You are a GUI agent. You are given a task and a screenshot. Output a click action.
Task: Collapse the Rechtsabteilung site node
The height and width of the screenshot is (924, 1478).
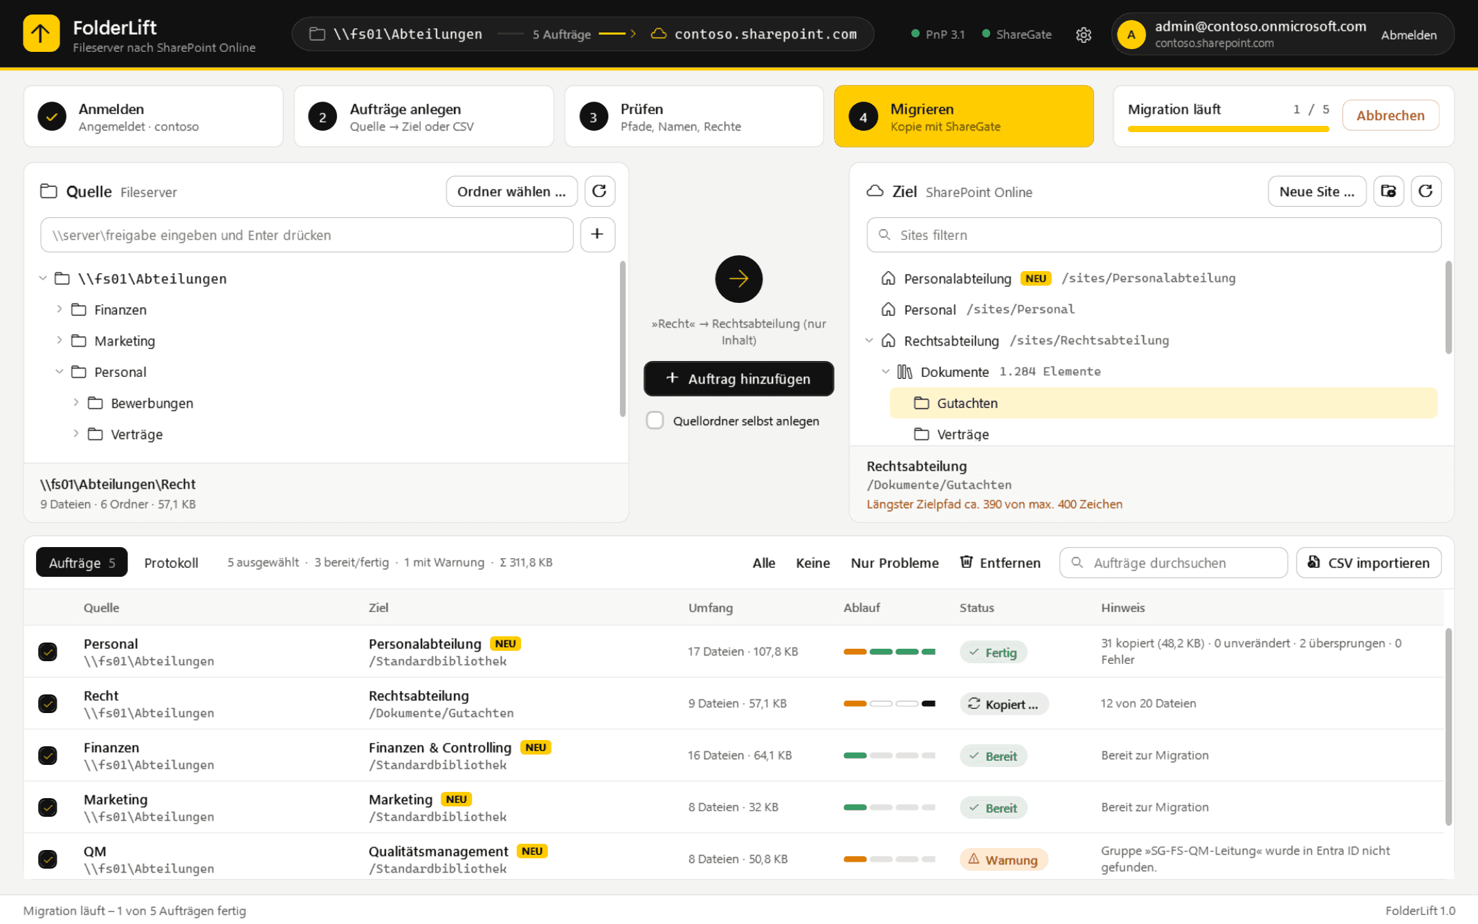(870, 340)
